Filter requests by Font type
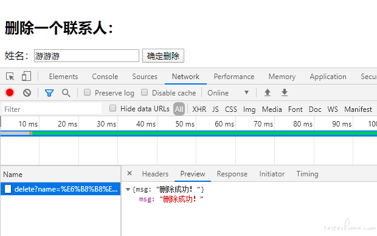Image resolution: width=377 pixels, height=236 pixels. (296, 109)
